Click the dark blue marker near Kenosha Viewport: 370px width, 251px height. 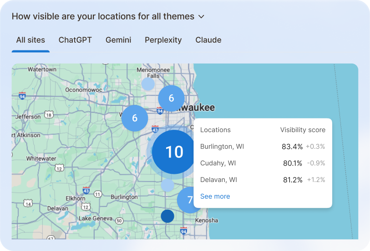click(x=167, y=216)
